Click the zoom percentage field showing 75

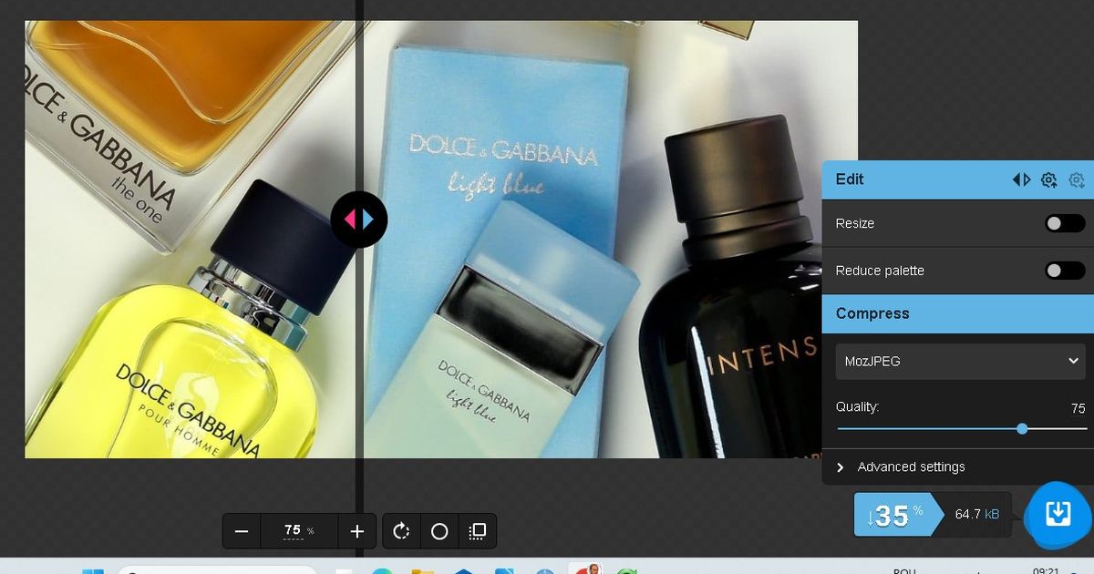point(294,530)
